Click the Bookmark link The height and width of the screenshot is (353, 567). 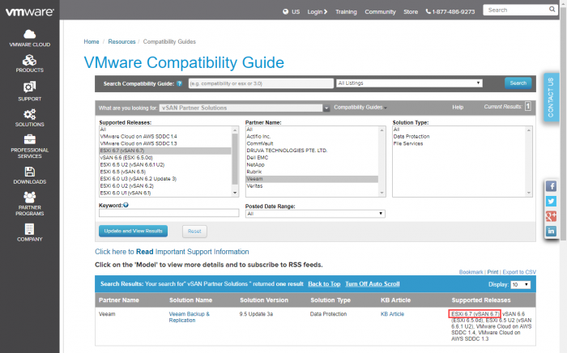471,272
